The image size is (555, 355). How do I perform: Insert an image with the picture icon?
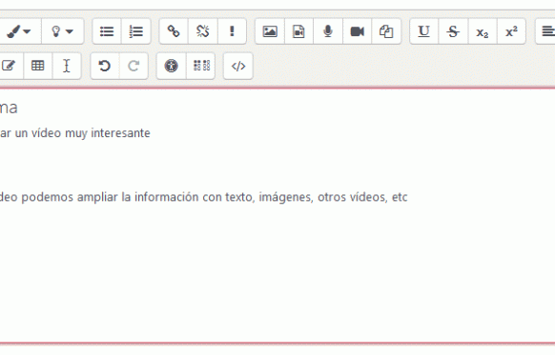[x=270, y=31]
